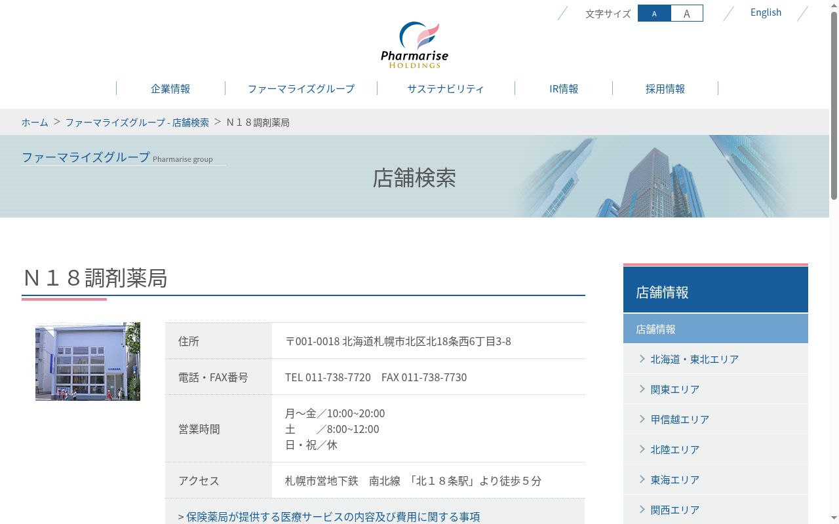Screen dimensions: 839x524
Task: Click Ｎ１８調剤薬局 in the breadcrumb
Action: click(258, 122)
